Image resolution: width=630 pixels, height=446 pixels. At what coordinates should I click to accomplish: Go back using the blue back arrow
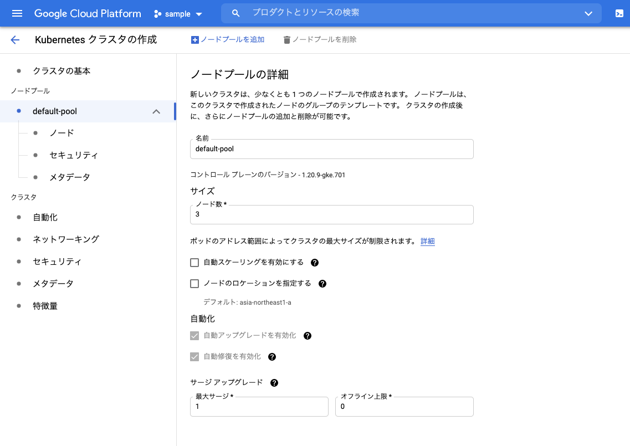tap(14, 40)
